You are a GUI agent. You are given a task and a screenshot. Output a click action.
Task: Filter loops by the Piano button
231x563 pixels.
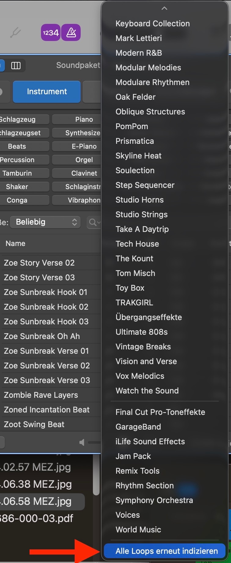click(84, 119)
